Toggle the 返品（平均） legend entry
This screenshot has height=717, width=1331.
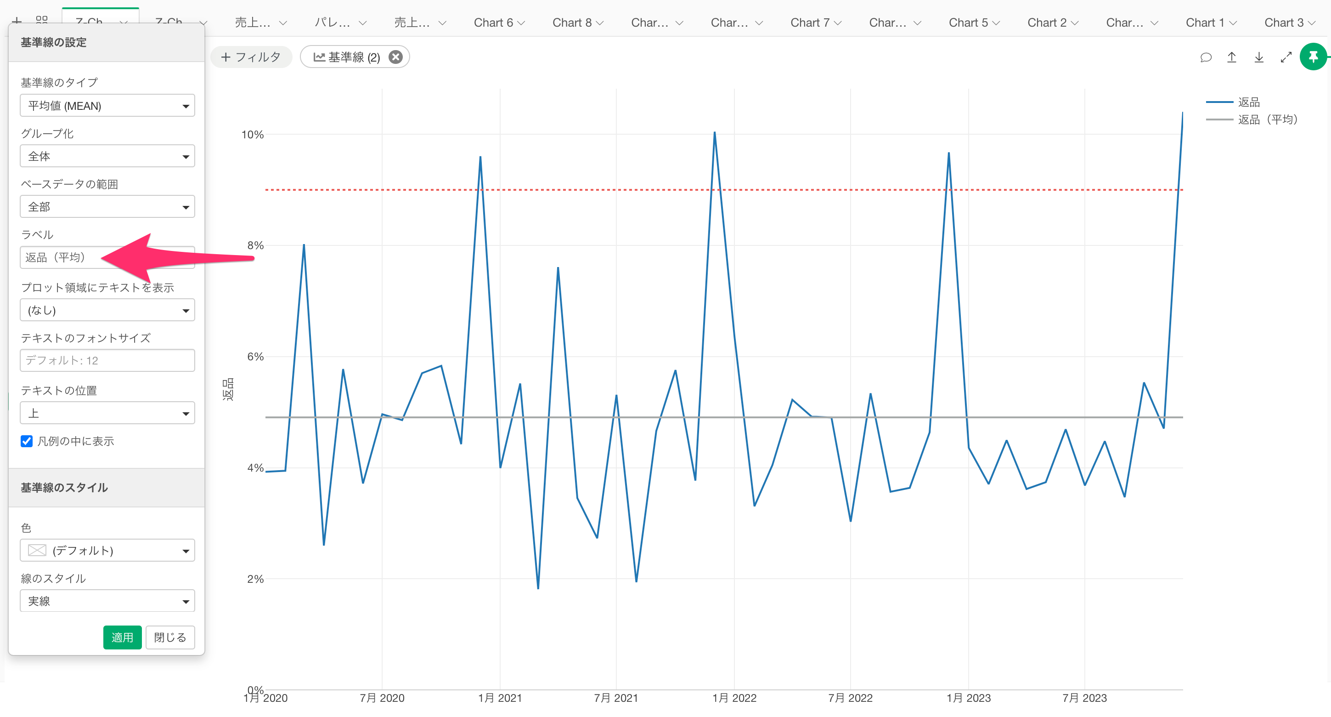[x=1267, y=119]
